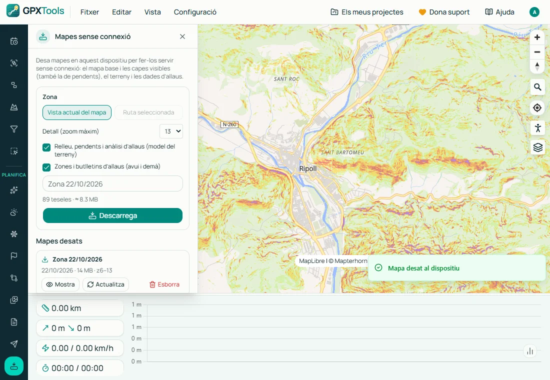Open the map layers selector
Viewport: 550px width, 380px height.
537,147
